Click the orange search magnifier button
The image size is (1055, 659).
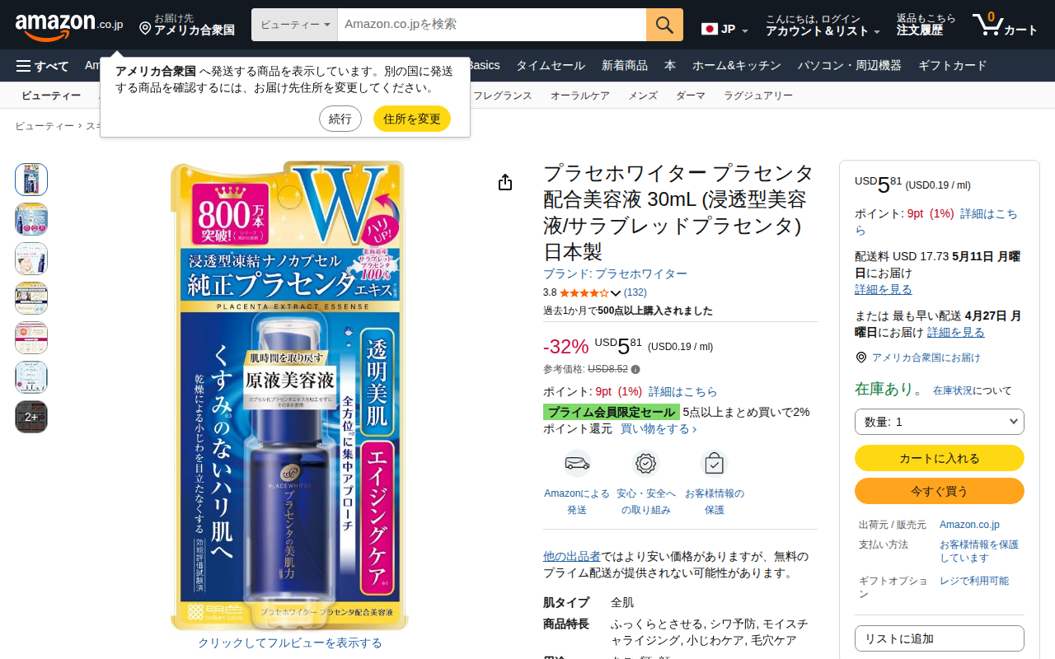(x=664, y=25)
